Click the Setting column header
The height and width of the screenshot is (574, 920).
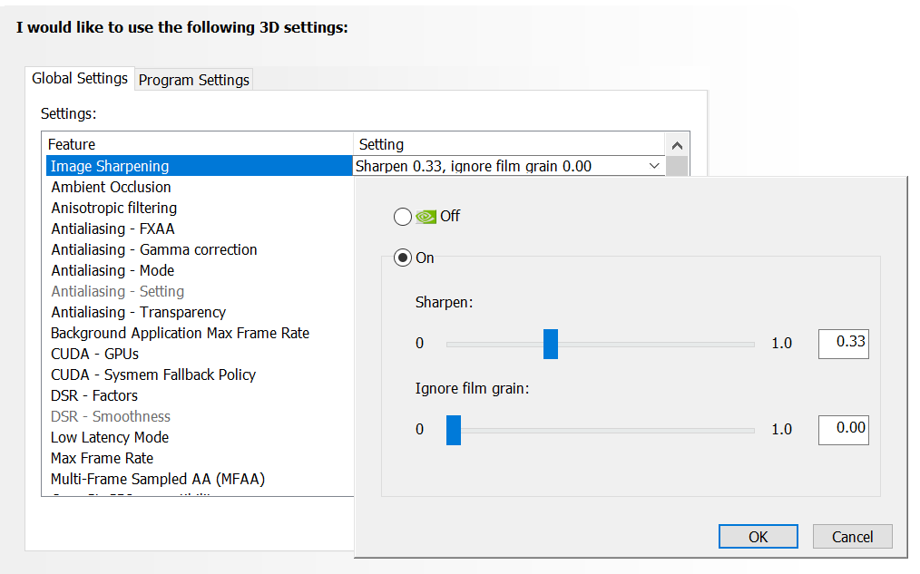click(509, 144)
